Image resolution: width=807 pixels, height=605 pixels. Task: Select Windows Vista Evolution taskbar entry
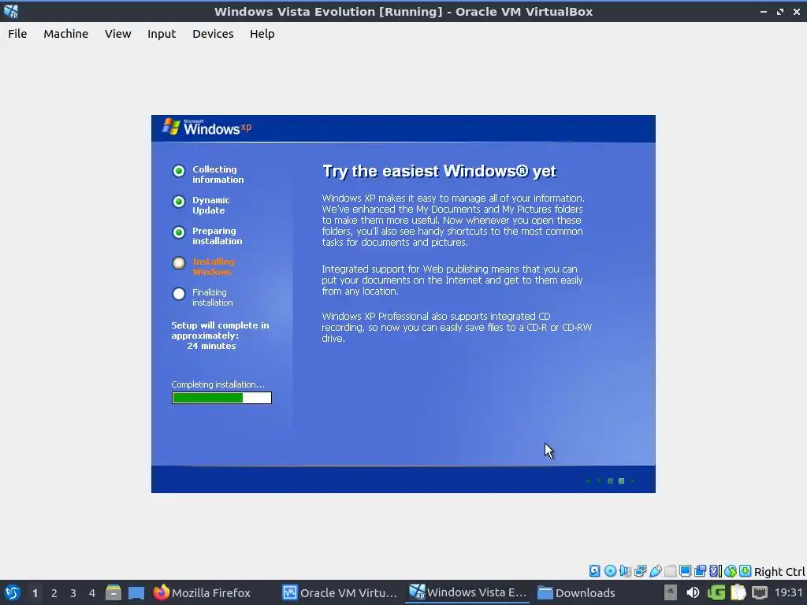(x=468, y=592)
